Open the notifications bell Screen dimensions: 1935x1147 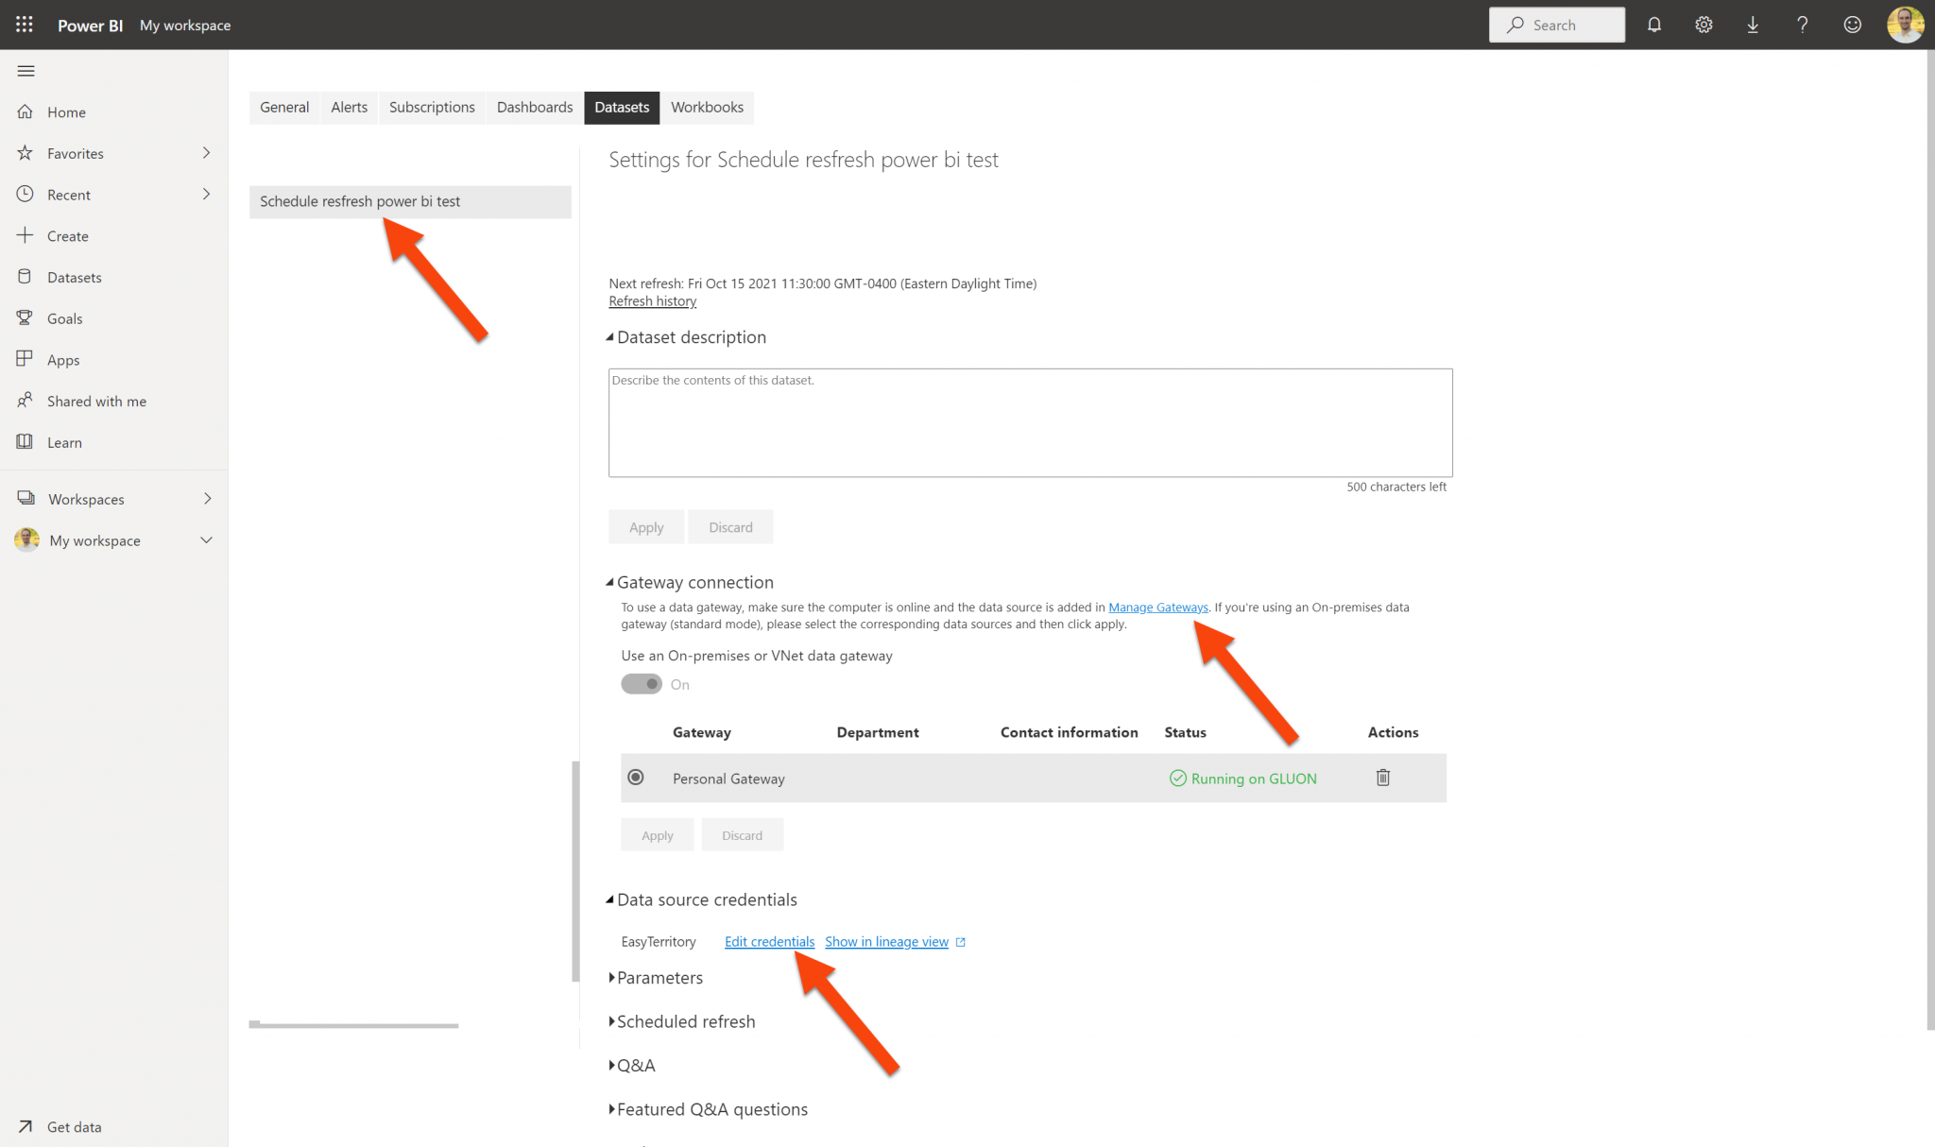(x=1654, y=25)
